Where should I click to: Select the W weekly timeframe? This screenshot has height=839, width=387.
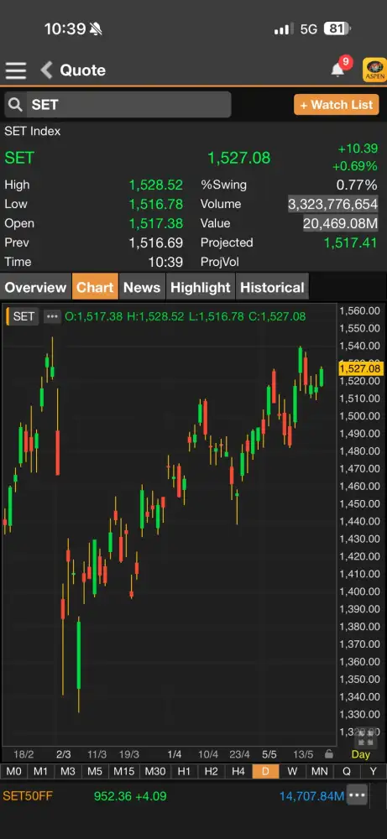292,772
